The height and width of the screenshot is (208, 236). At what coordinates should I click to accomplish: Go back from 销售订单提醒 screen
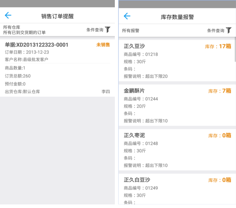[8, 16]
